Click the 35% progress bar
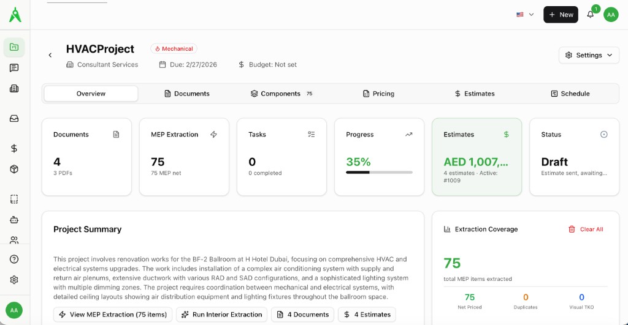Screen dimensions: 628x325 (378, 173)
